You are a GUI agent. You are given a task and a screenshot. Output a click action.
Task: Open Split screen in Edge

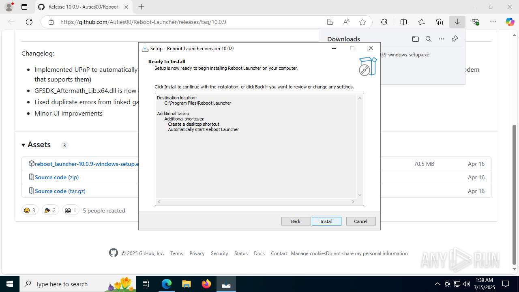403,22
